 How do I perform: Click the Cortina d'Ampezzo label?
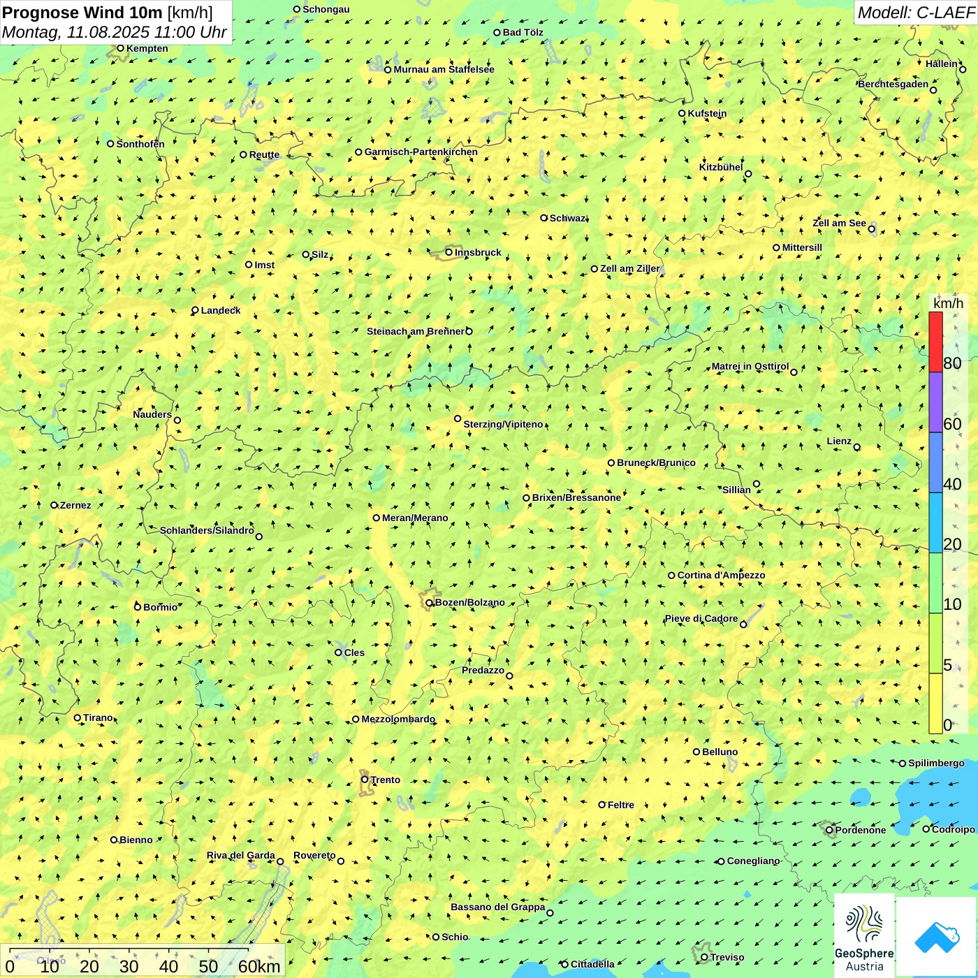click(721, 575)
